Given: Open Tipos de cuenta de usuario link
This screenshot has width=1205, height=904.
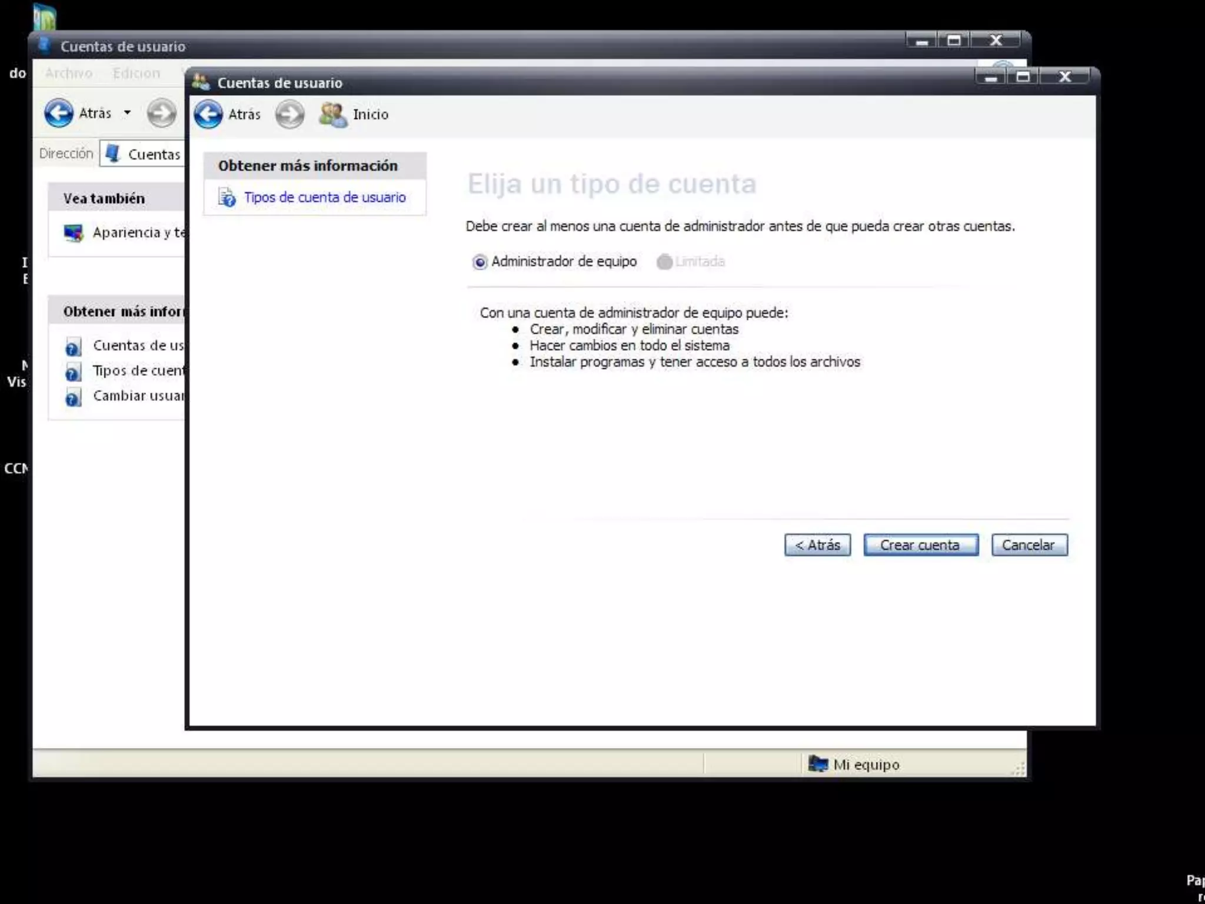Looking at the screenshot, I should (x=325, y=197).
